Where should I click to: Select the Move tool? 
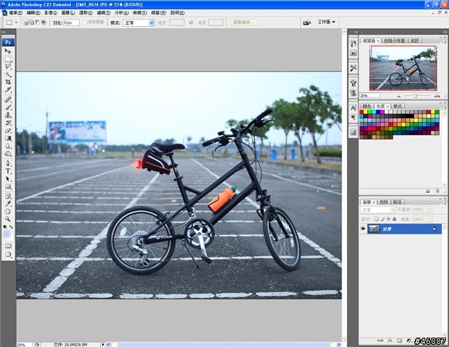(8, 51)
